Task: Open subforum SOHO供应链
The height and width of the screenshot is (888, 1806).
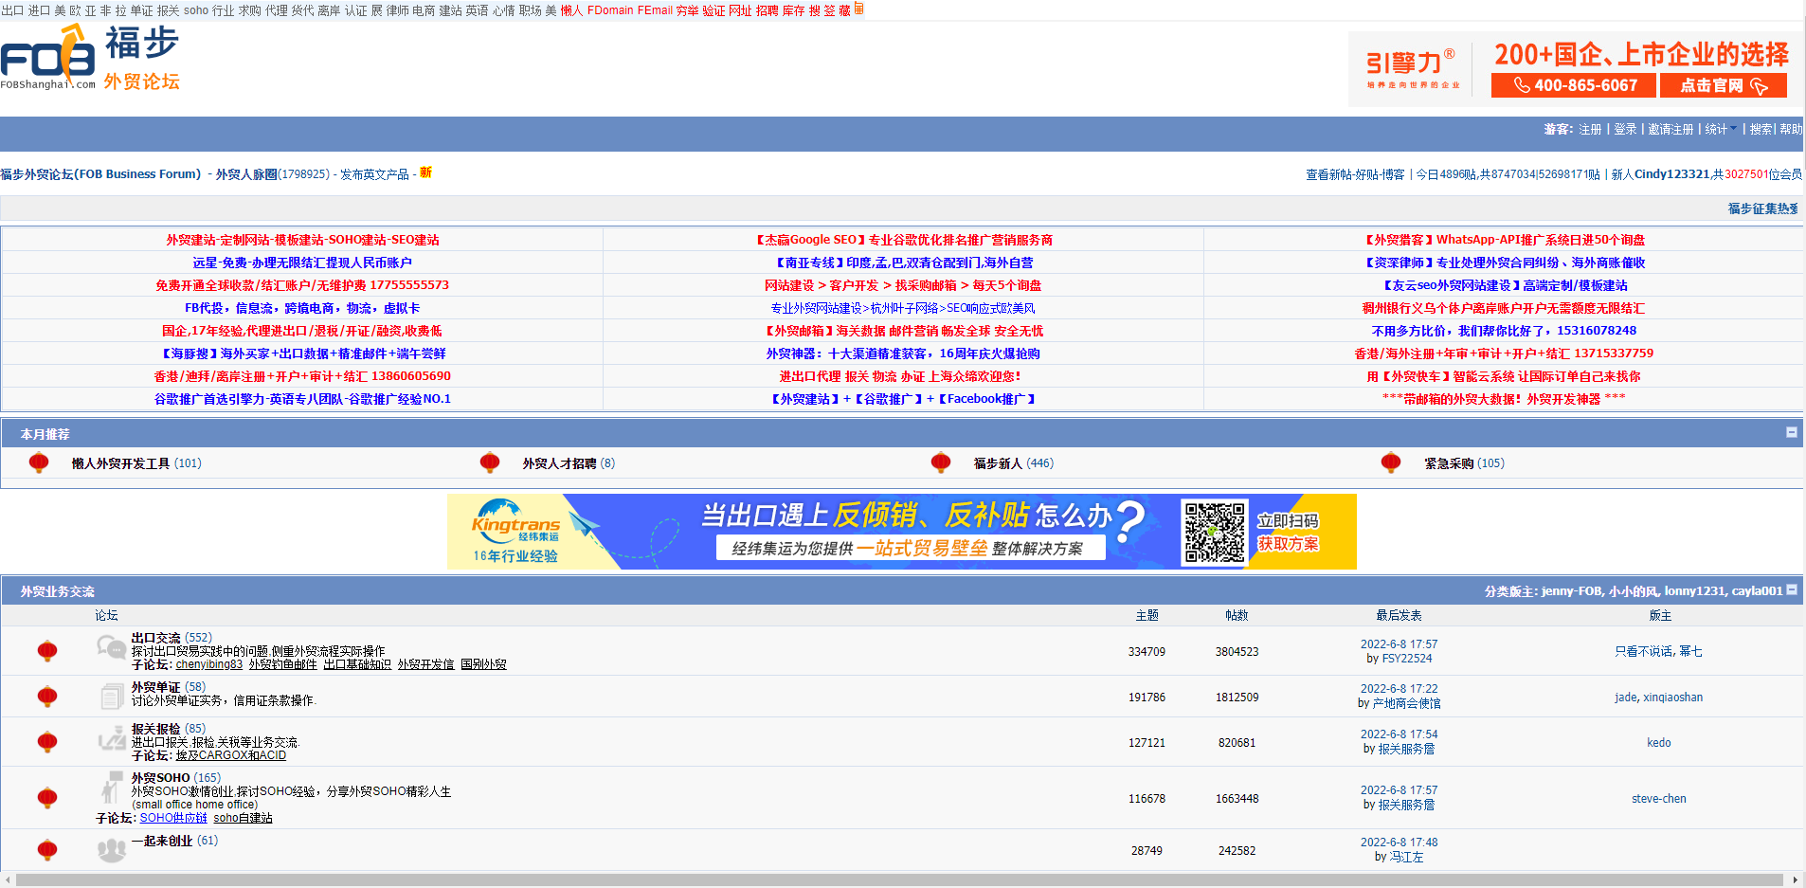Action: click(x=173, y=818)
